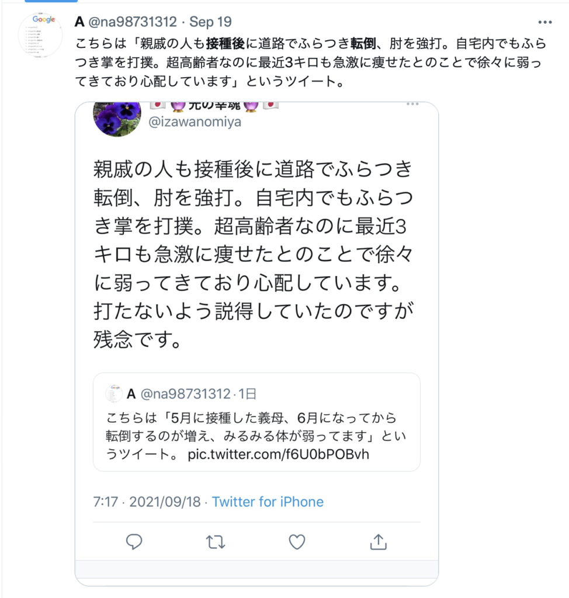Click the Google avatar of user A
Image resolution: width=569 pixels, height=598 pixels.
click(x=40, y=34)
